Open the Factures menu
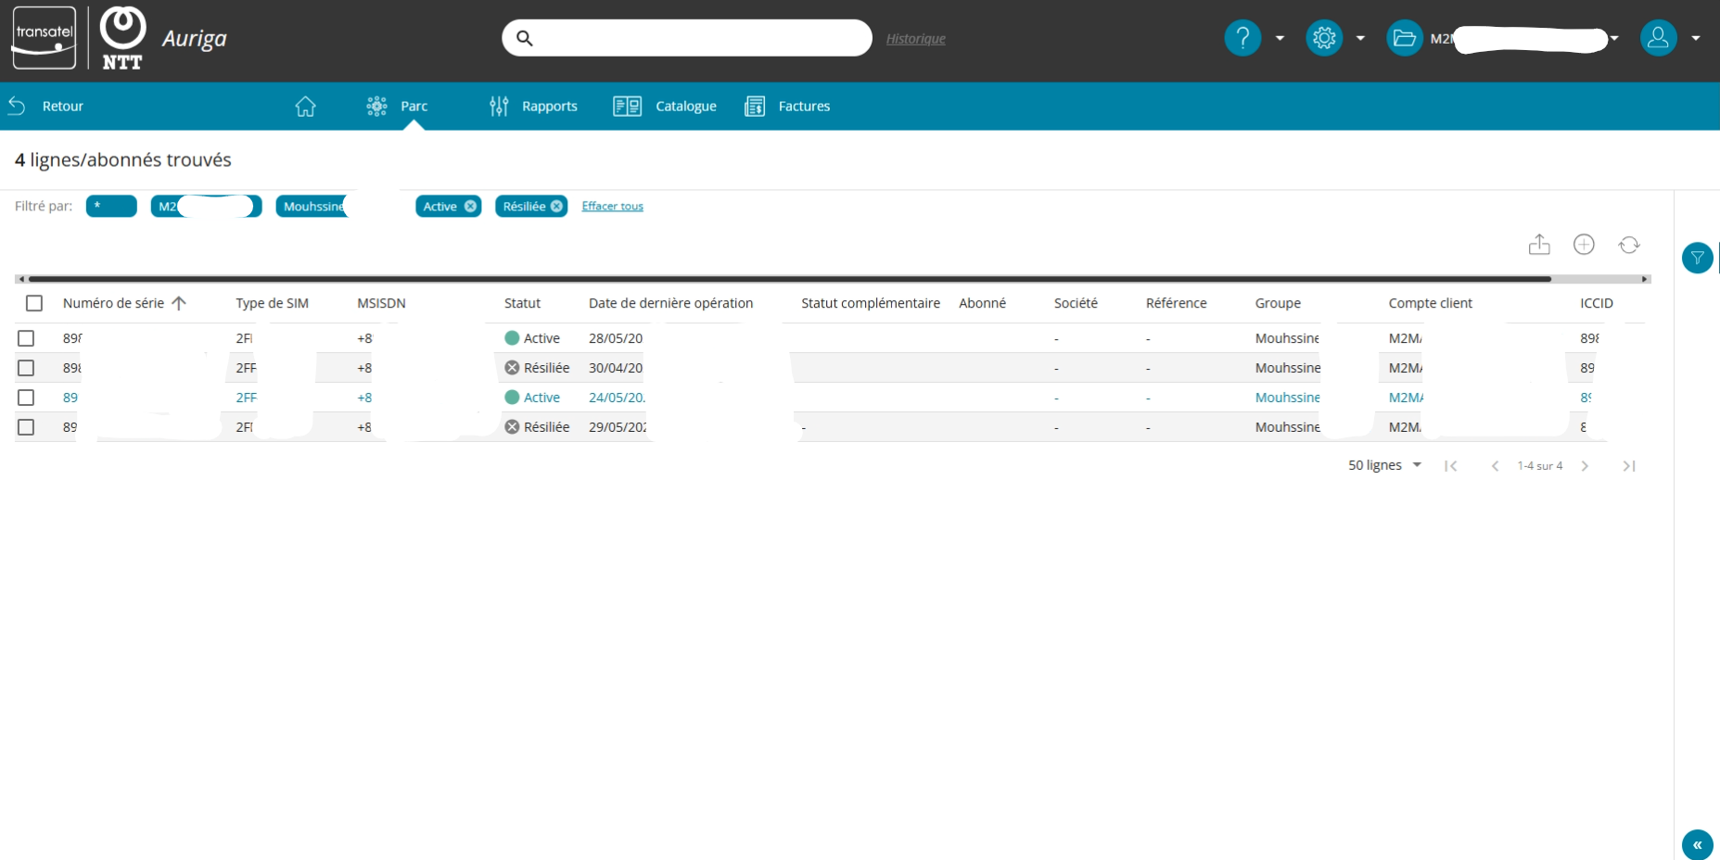 point(787,107)
